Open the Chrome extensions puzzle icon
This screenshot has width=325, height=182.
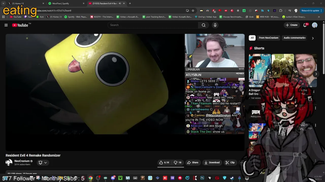pyautogui.click(x=281, y=11)
